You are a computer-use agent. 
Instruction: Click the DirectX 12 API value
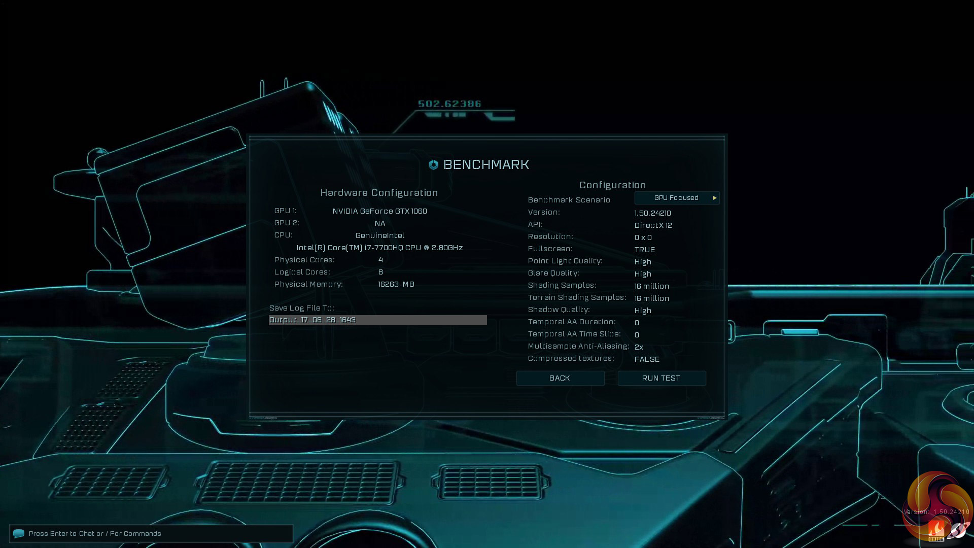click(x=653, y=225)
